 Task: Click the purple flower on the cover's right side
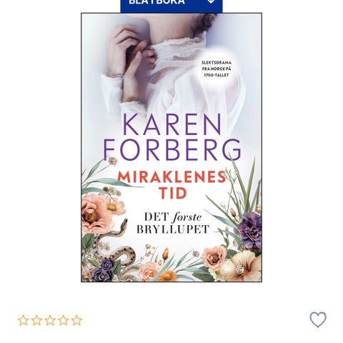click(x=249, y=230)
